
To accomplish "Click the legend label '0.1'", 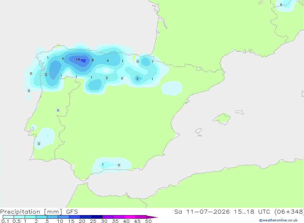I will pos(5,221).
